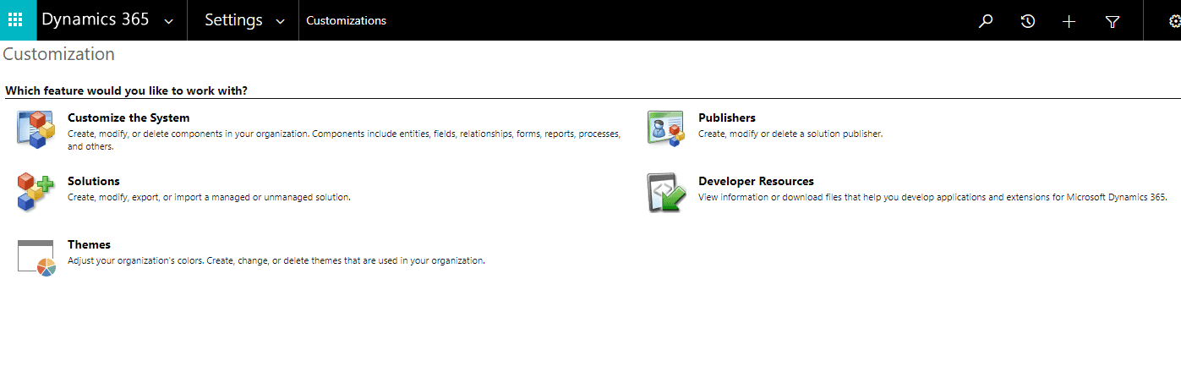This screenshot has width=1181, height=372.
Task: Expand the Dynamics 365 dropdown chevron
Action: click(169, 22)
